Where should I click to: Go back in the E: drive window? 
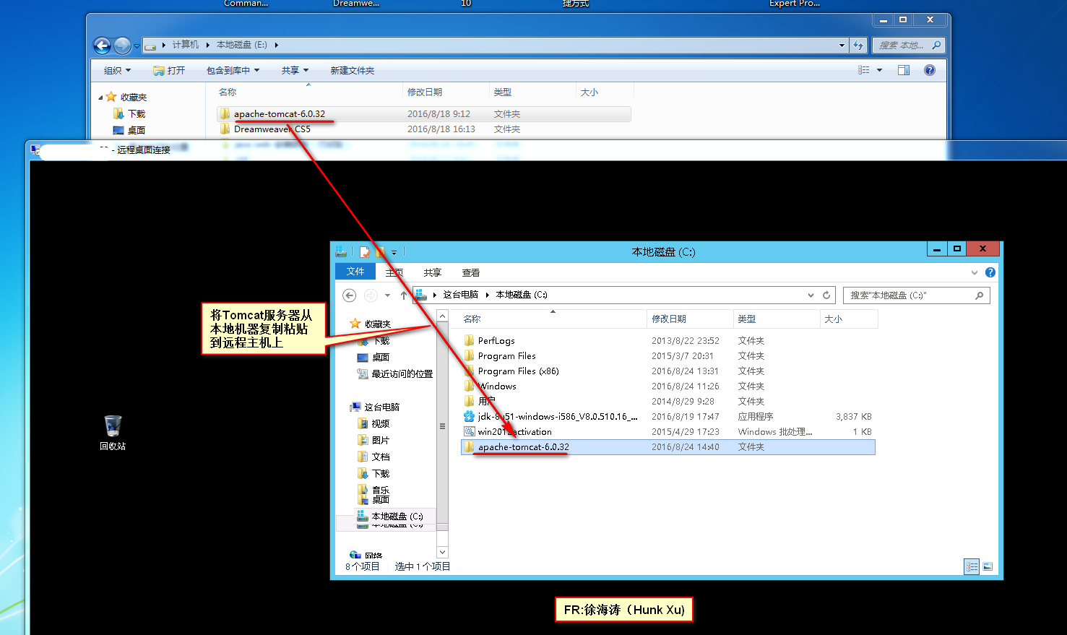(x=103, y=46)
